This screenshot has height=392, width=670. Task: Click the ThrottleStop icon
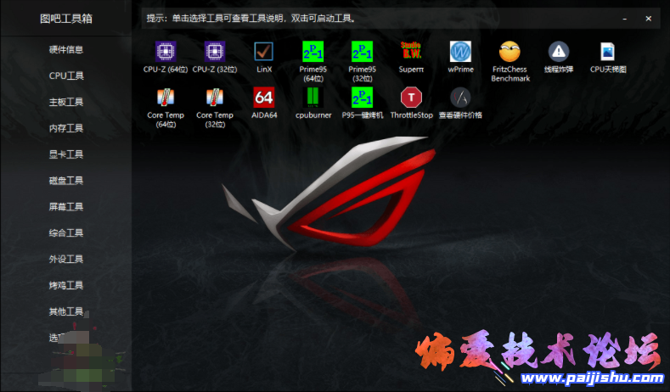(x=411, y=97)
